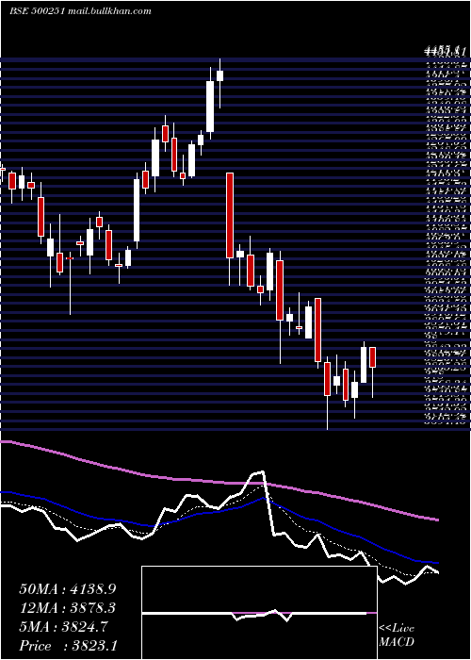This screenshot has width=471, height=660.
Task: Click the Price : 3823.1 value
Action: pyautogui.click(x=68, y=646)
